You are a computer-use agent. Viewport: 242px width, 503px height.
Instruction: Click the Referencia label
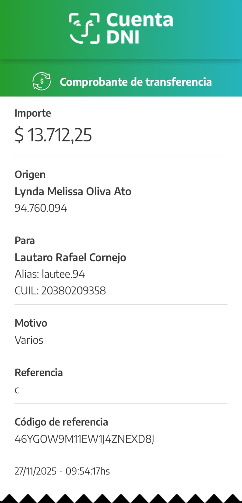[39, 373]
